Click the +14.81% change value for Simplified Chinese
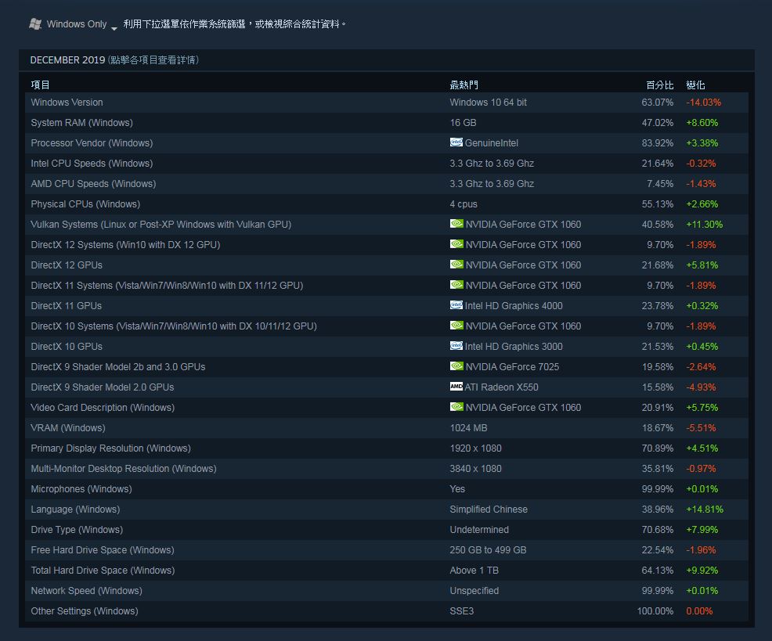772x641 pixels. 705,510
